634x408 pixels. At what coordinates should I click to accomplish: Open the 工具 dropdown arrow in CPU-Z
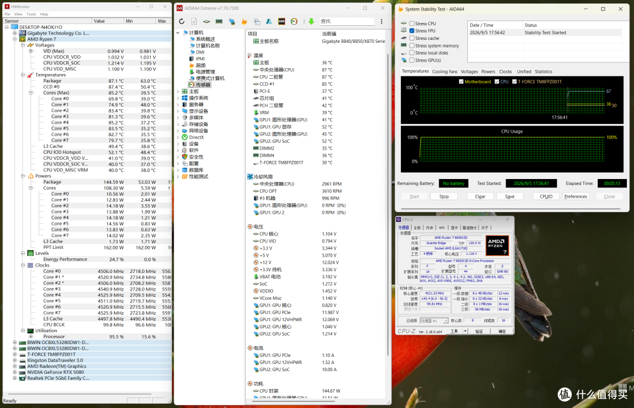point(466,331)
